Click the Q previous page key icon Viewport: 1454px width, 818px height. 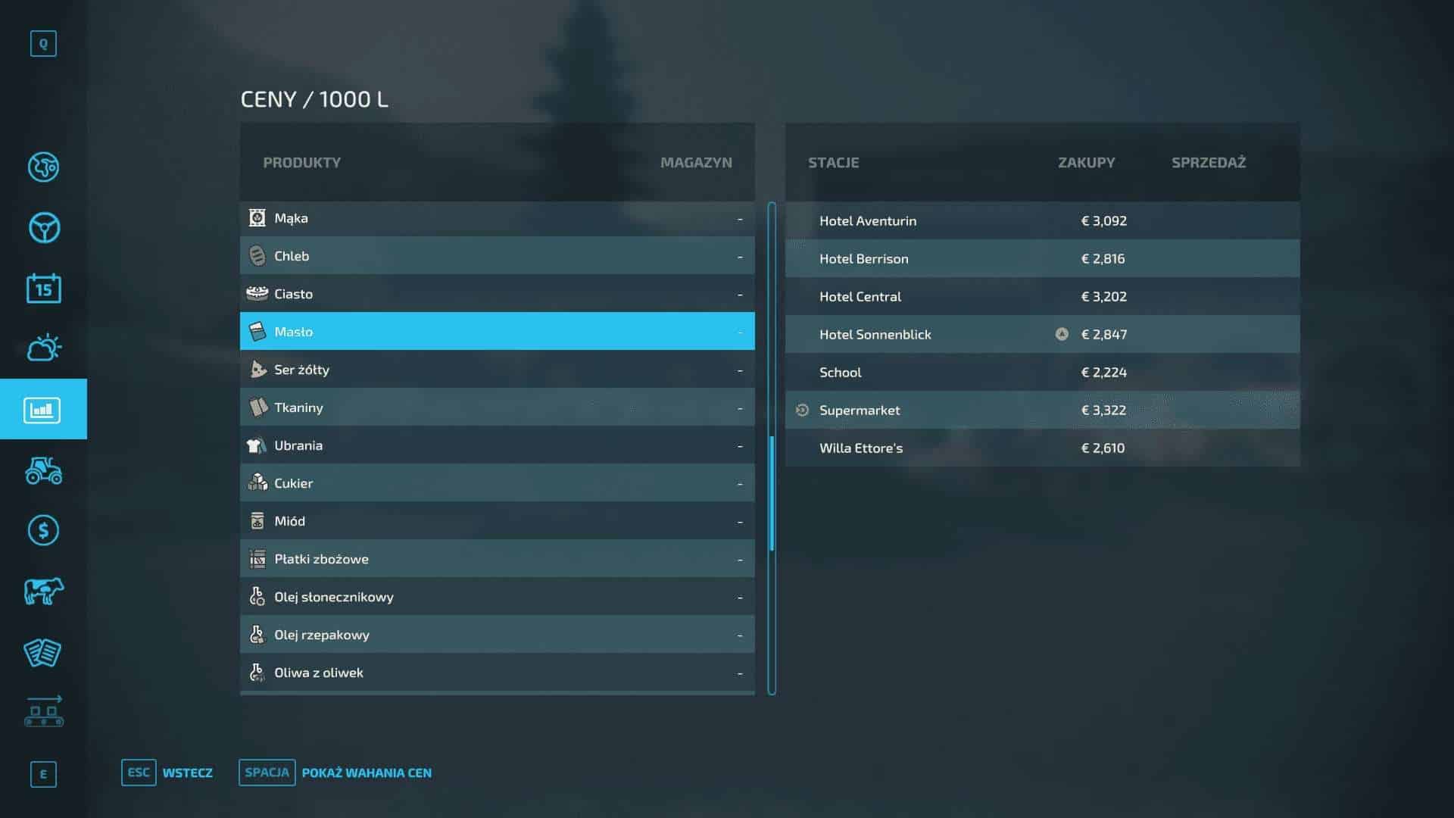click(43, 44)
